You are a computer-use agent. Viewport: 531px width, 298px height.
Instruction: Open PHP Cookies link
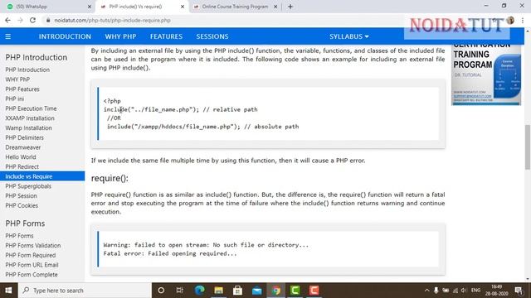[x=22, y=206]
